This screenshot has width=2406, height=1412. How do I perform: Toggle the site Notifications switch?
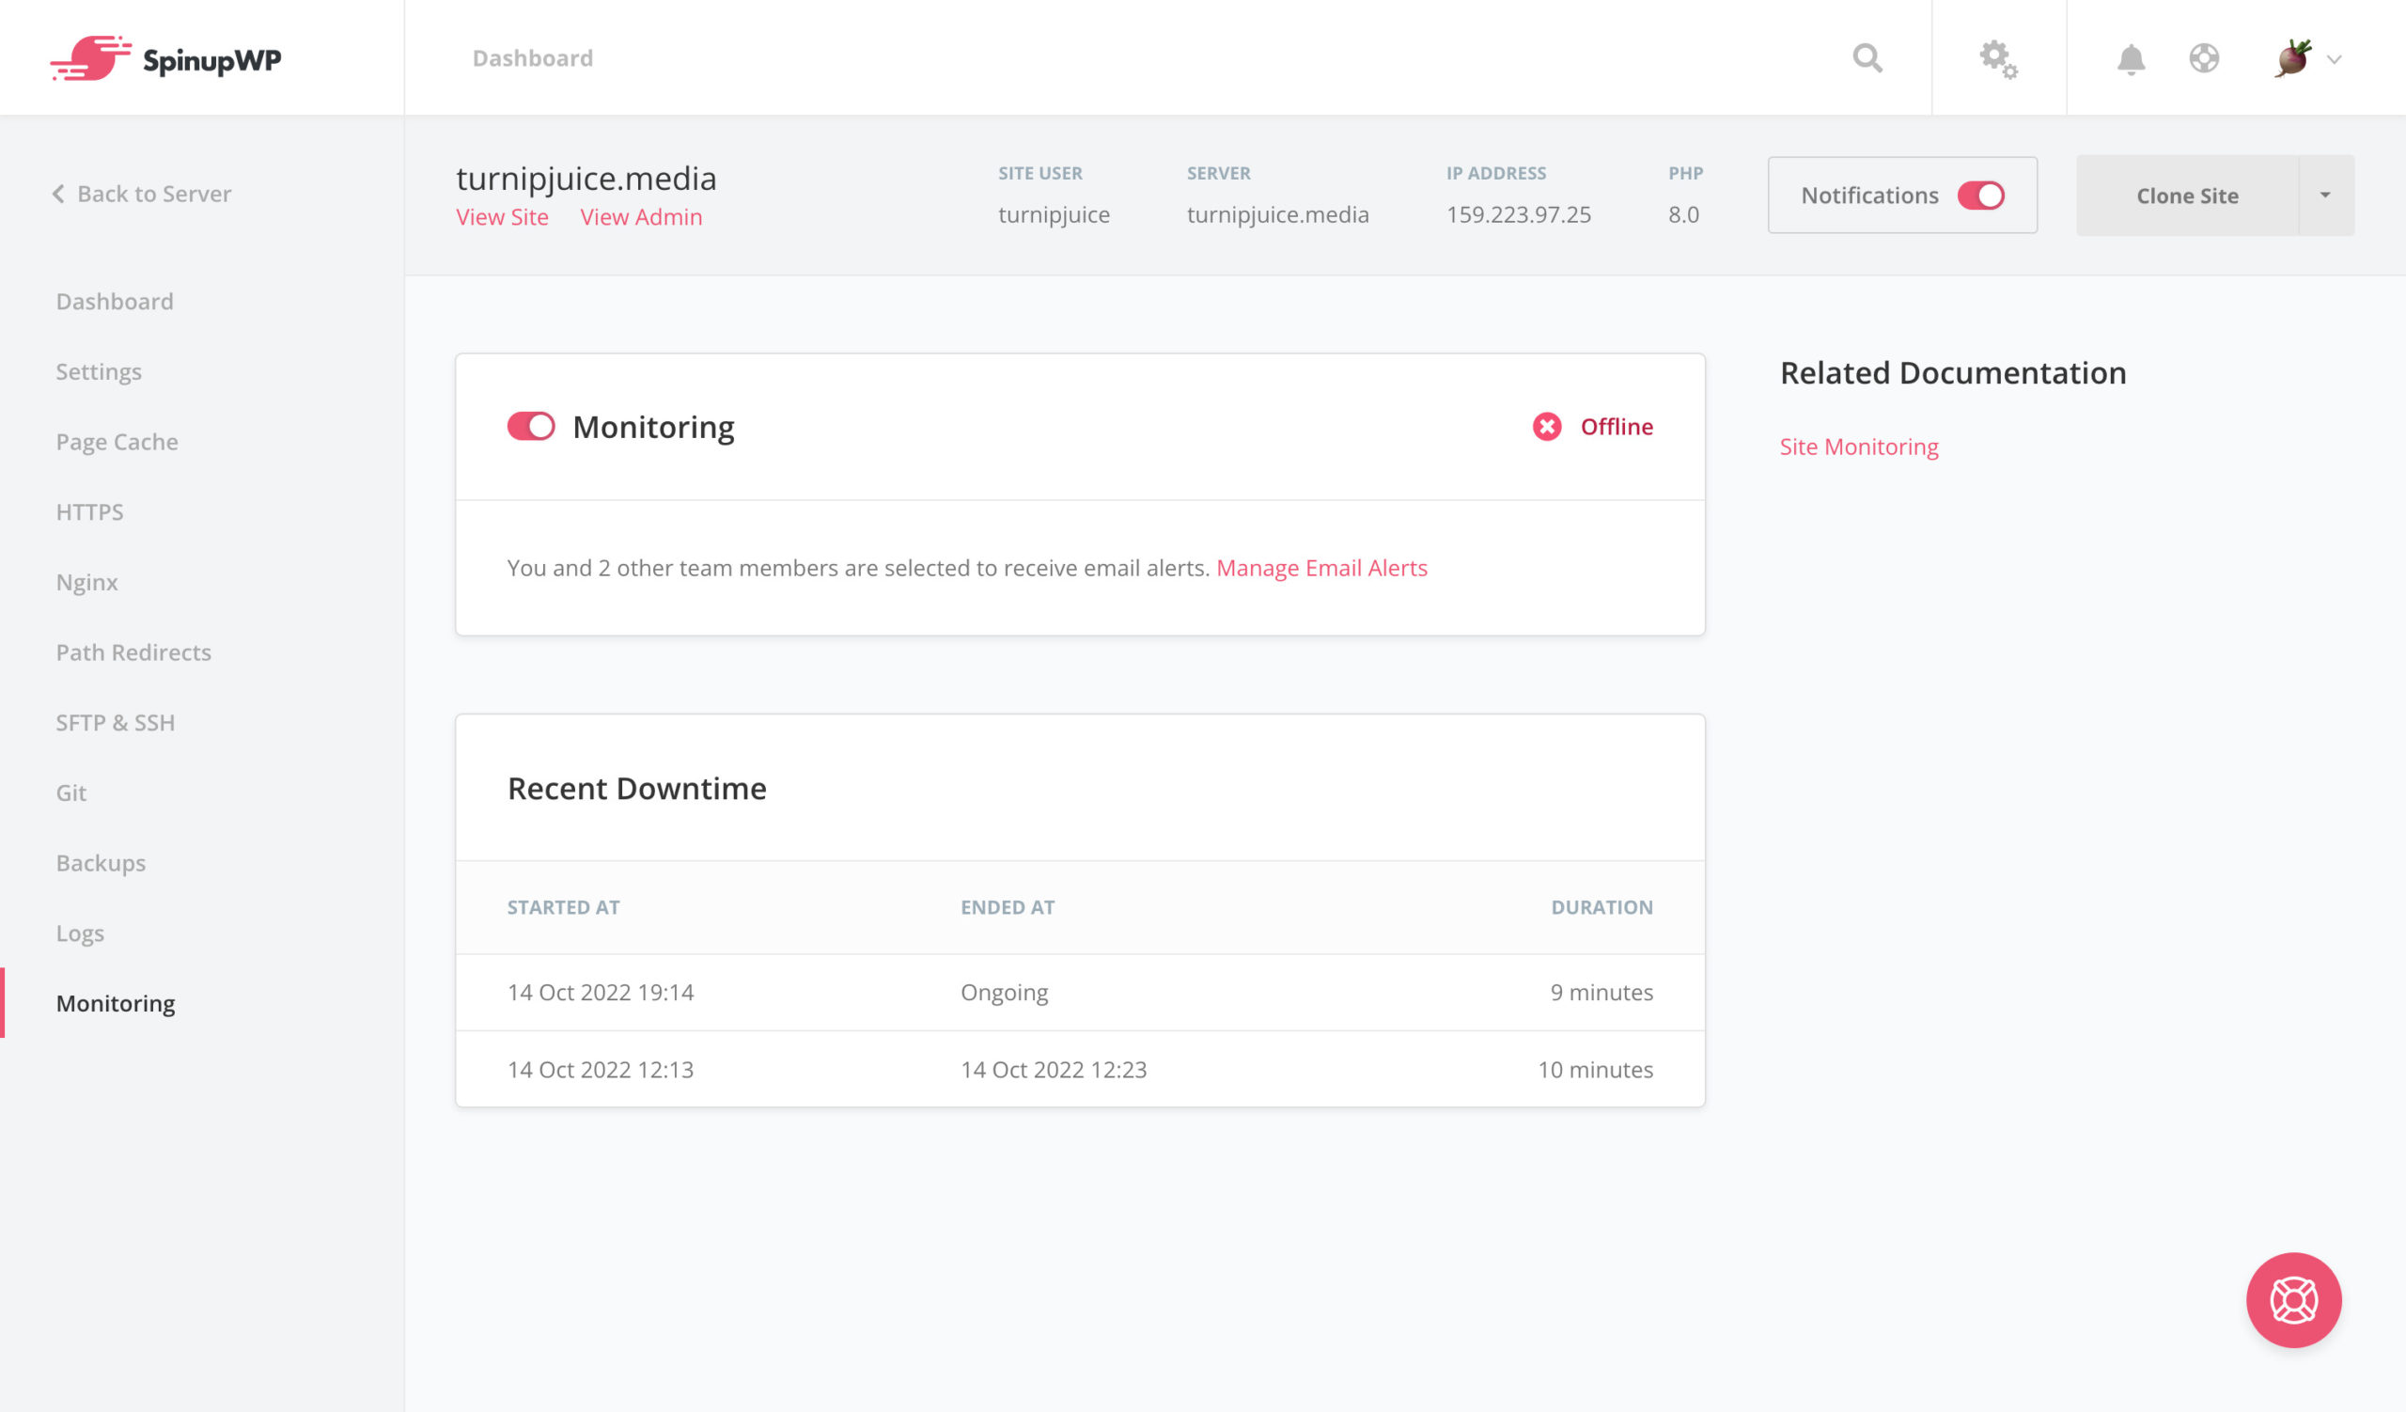coord(1980,195)
